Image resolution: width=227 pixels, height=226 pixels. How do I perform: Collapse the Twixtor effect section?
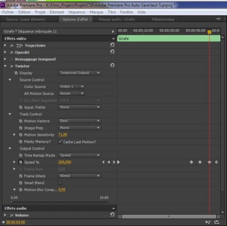click(5, 66)
